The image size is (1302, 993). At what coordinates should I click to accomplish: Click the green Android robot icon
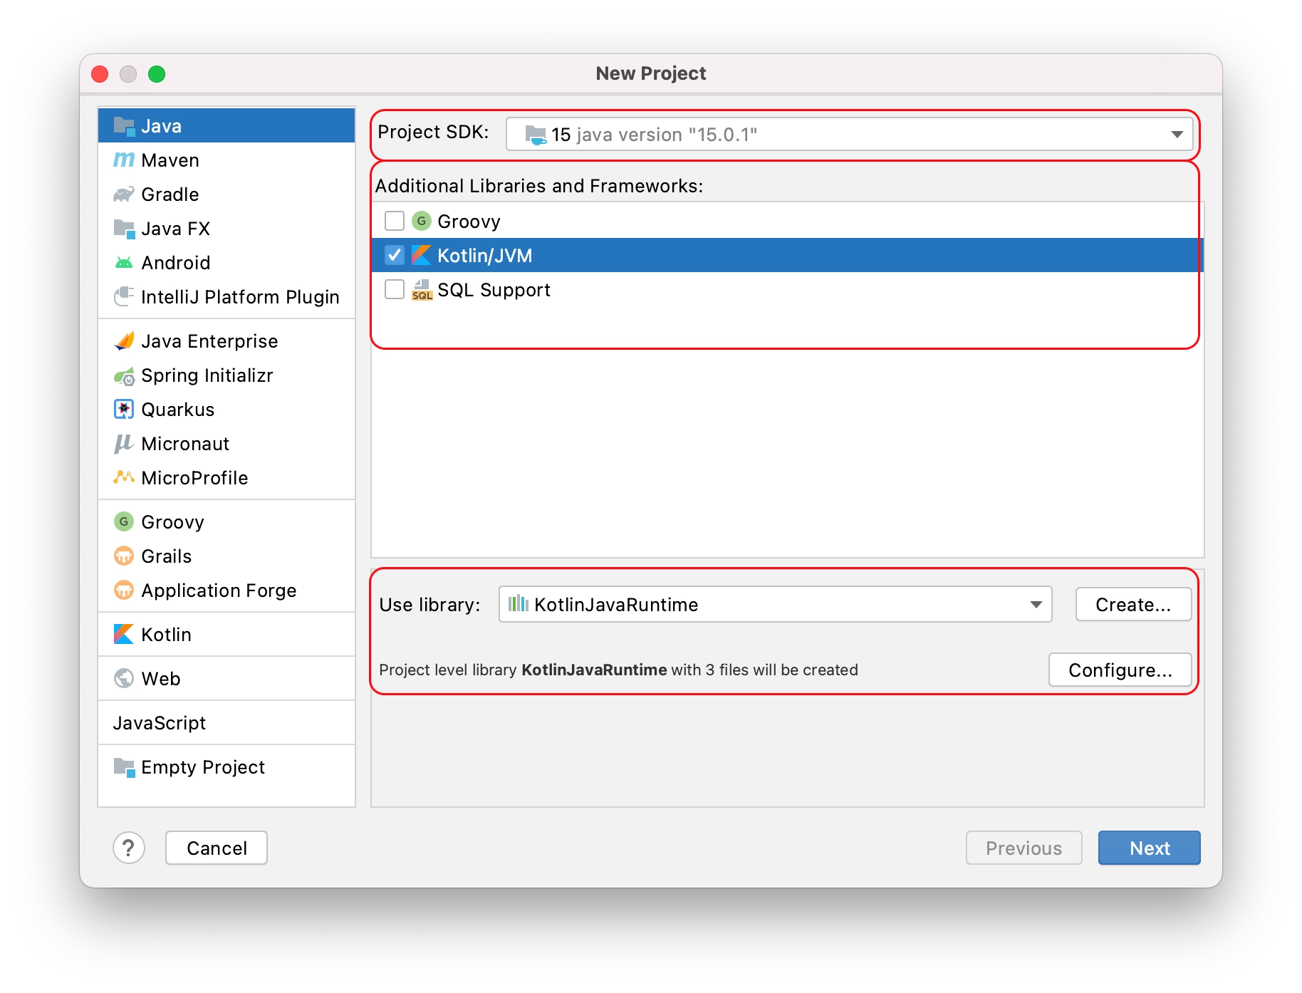click(x=124, y=263)
